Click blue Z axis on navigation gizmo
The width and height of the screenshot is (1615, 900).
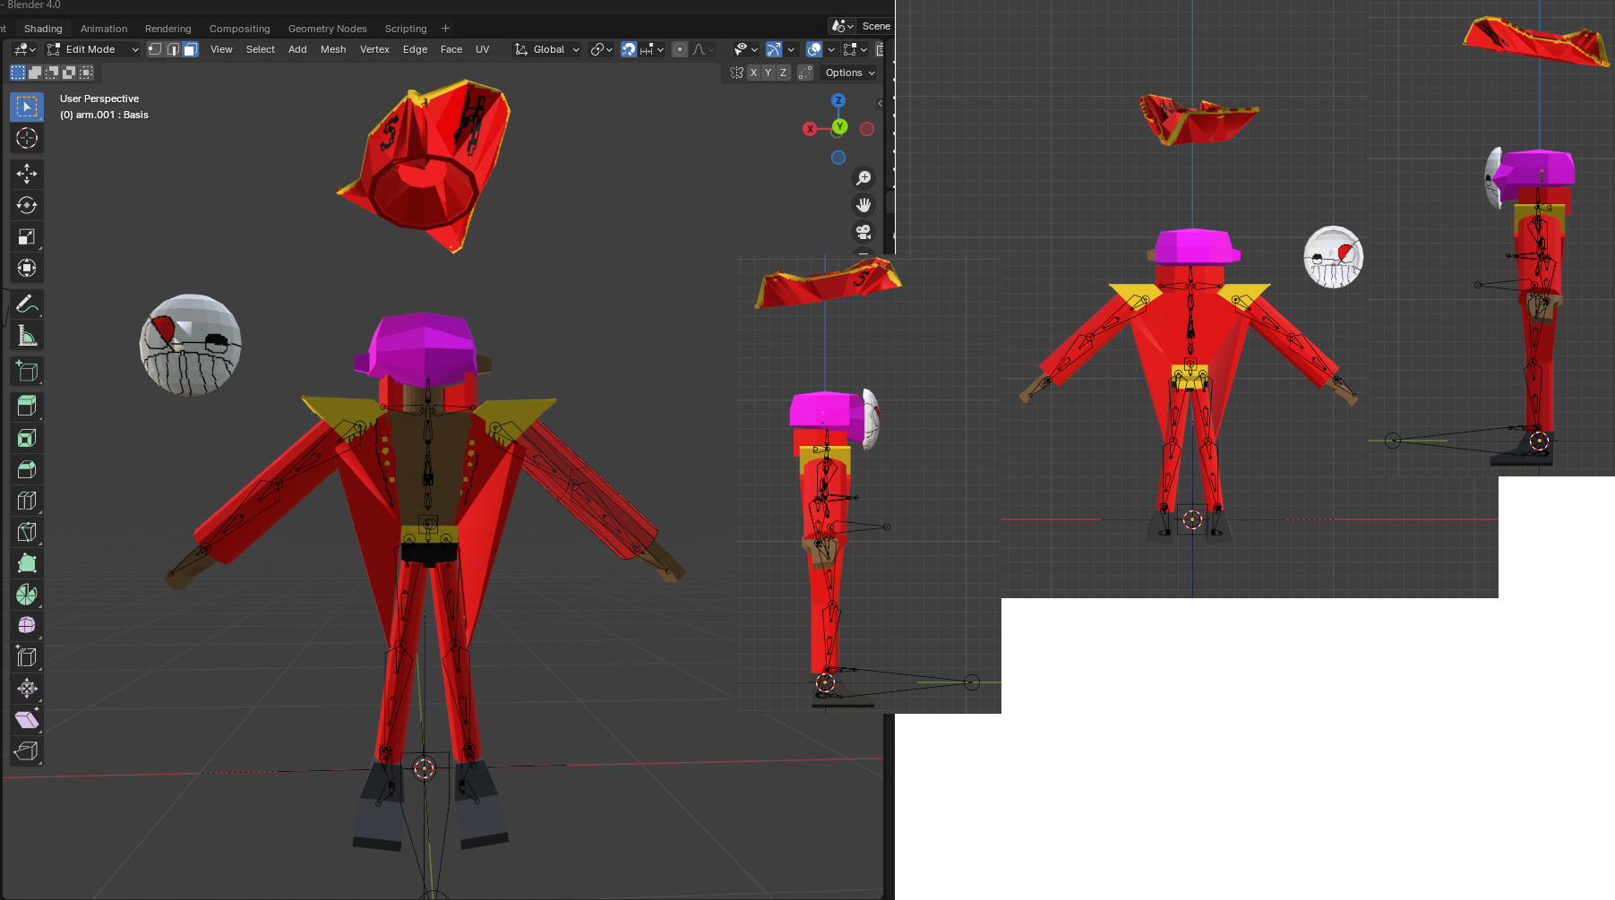coord(838,100)
